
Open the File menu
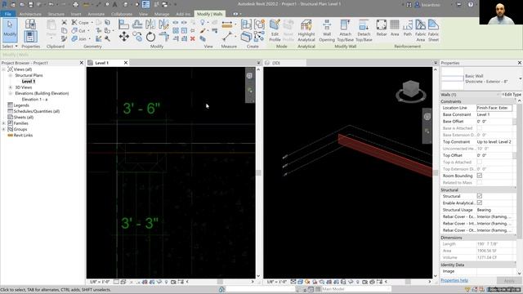[x=7, y=14]
